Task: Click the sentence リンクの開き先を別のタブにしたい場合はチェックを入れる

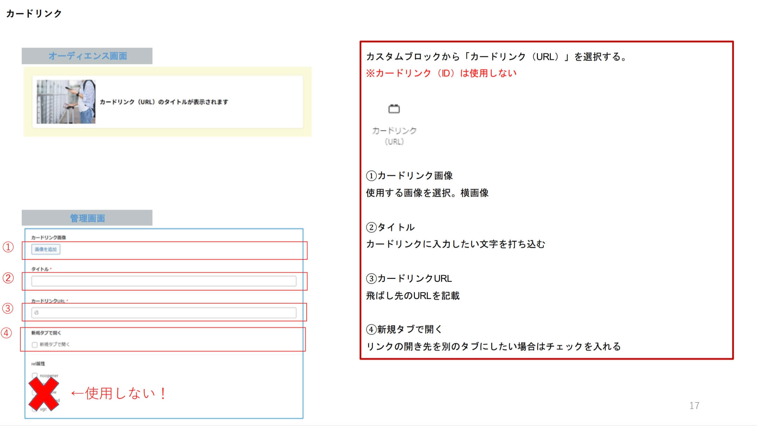Action: pos(493,347)
